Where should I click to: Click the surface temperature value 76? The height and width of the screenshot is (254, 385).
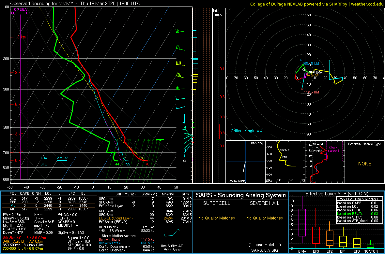(147, 164)
